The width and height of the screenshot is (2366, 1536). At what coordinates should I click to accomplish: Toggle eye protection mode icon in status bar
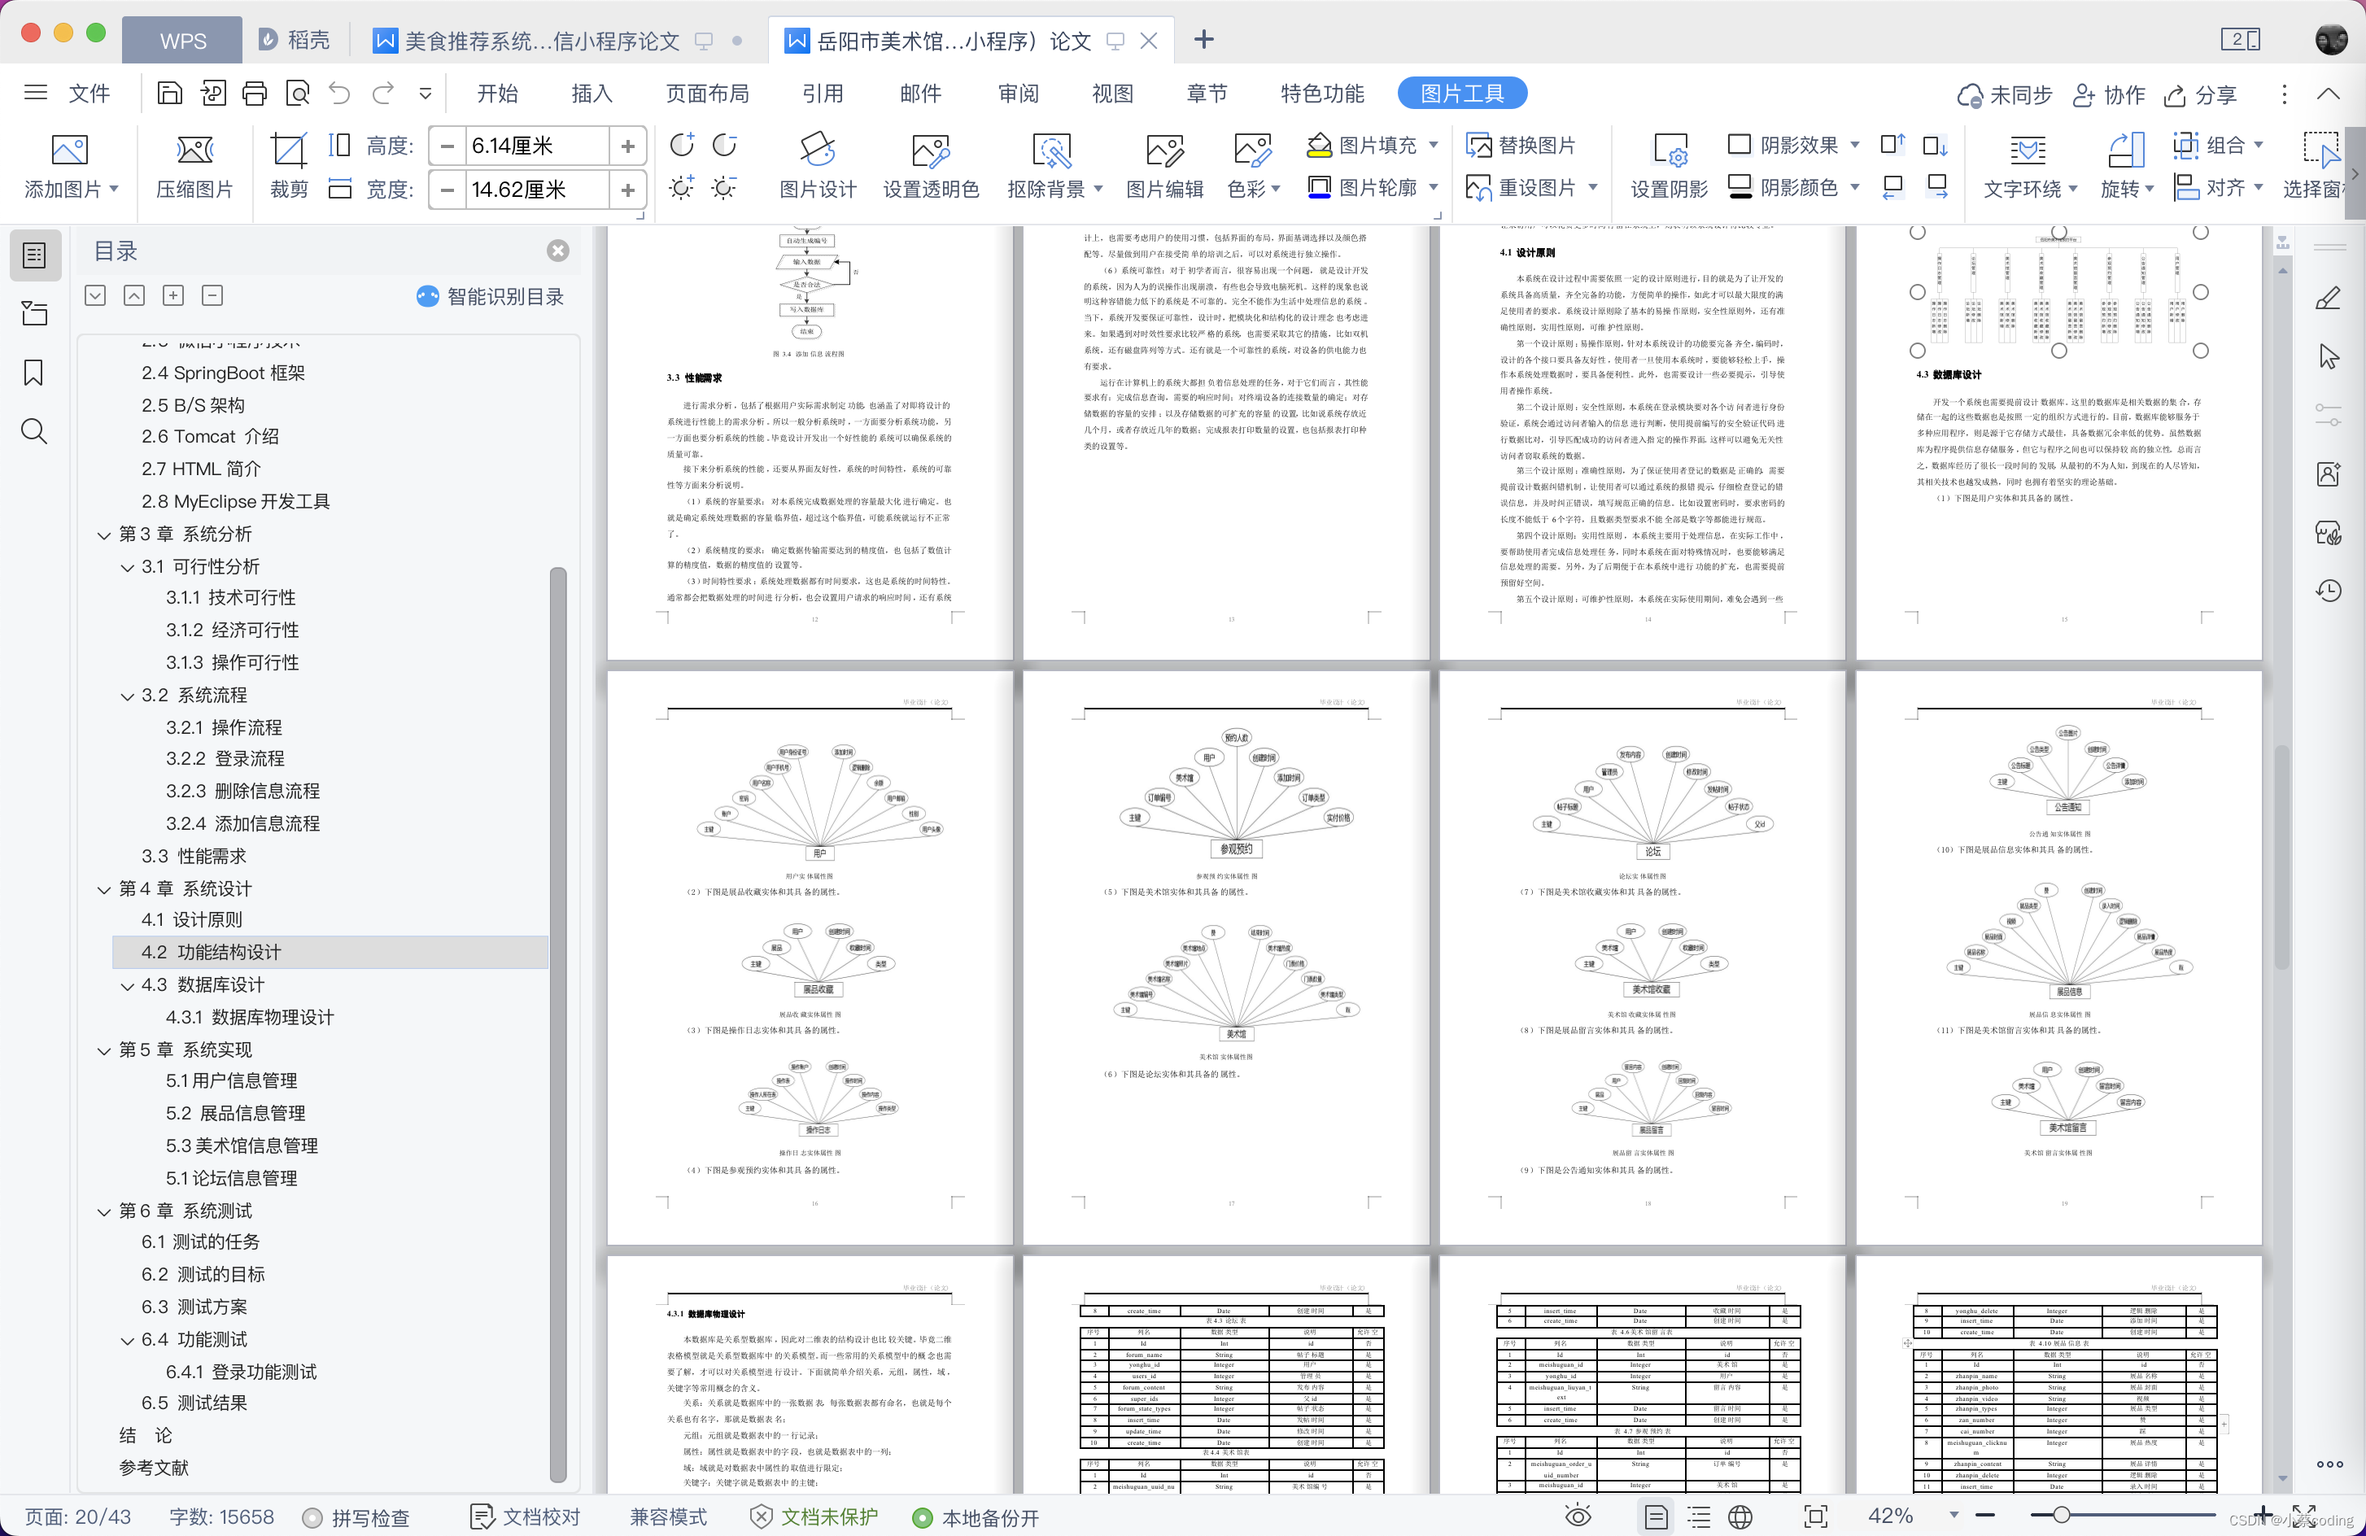pyautogui.click(x=1578, y=1516)
